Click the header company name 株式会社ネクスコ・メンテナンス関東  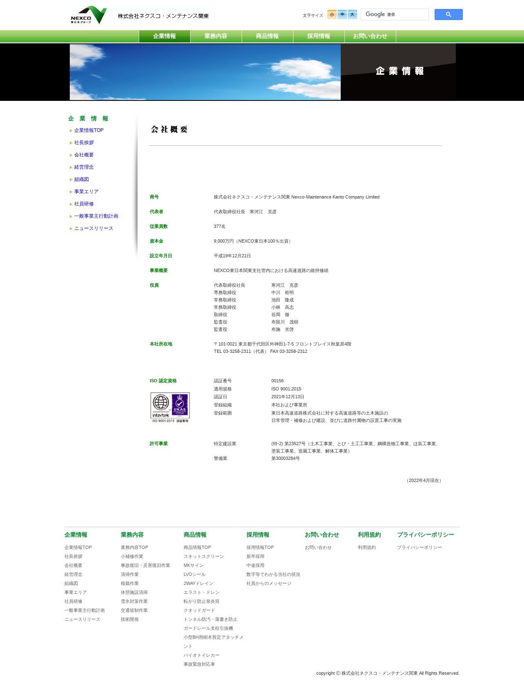(163, 16)
